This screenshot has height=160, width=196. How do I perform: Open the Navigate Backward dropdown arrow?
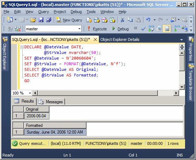tap(179, 20)
